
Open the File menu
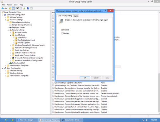[3, 5]
